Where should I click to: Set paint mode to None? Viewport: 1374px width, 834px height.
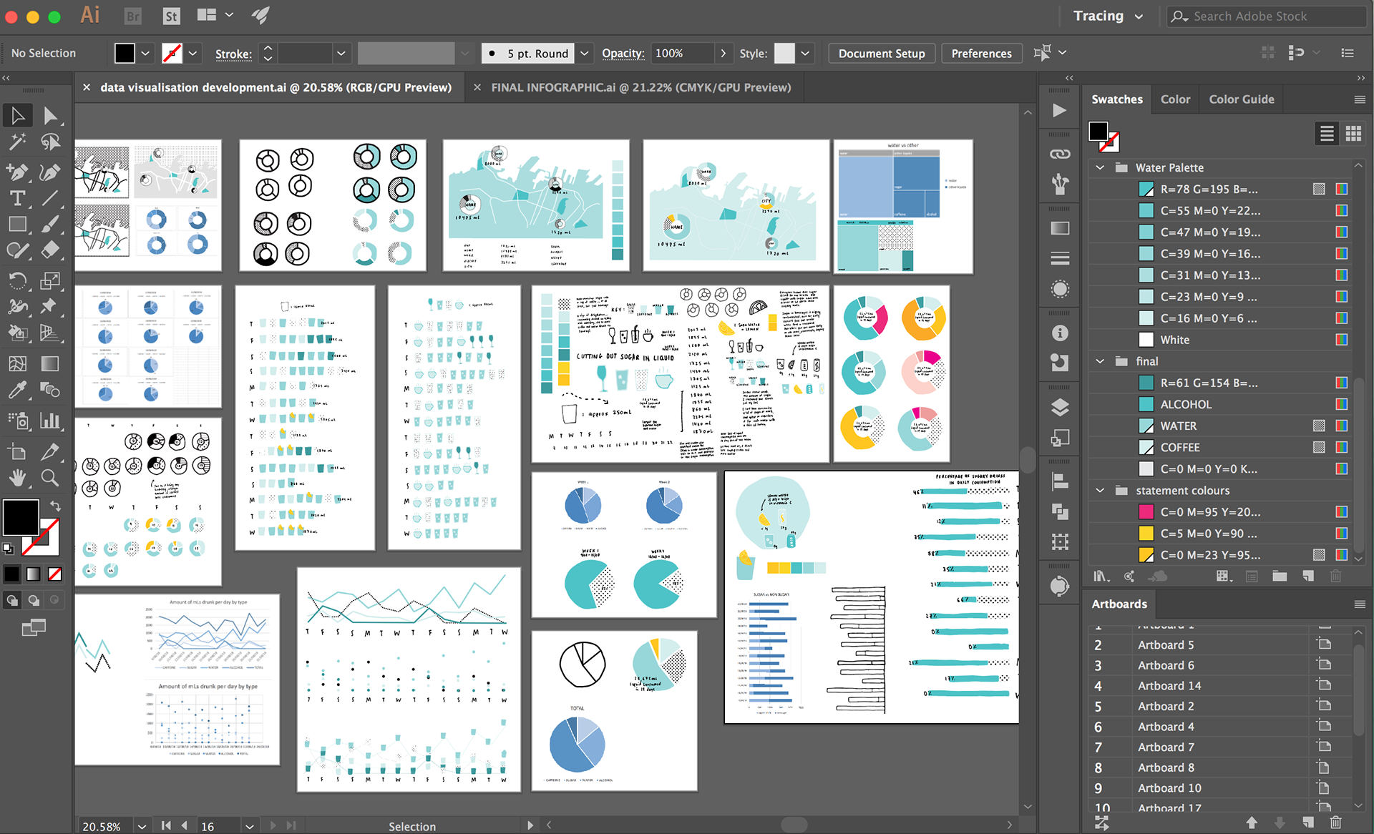pyautogui.click(x=55, y=574)
